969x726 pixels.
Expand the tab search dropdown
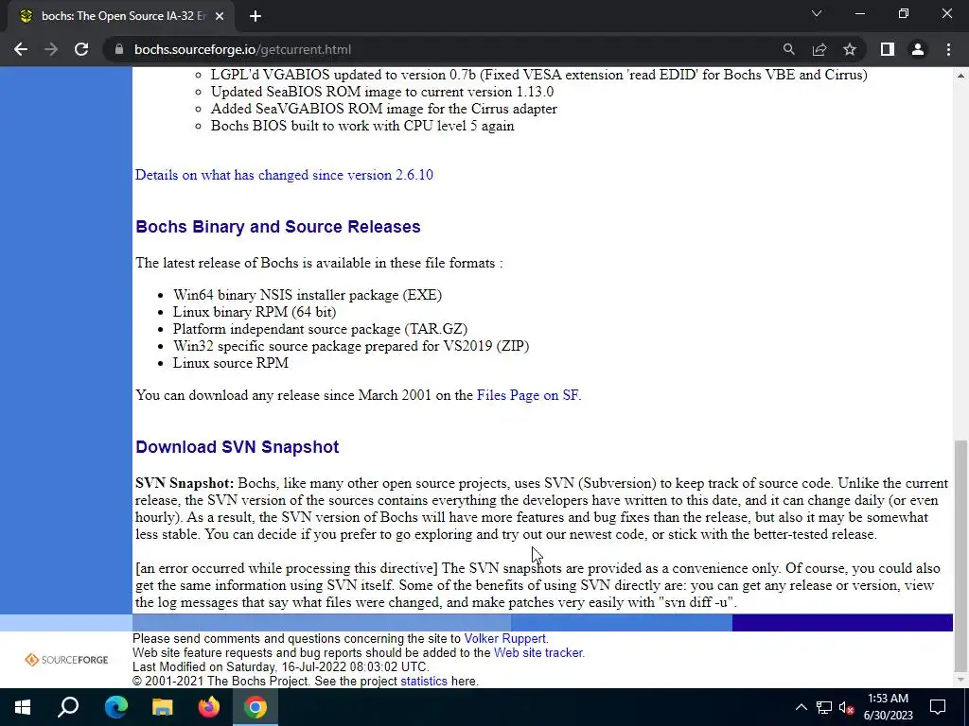817,13
